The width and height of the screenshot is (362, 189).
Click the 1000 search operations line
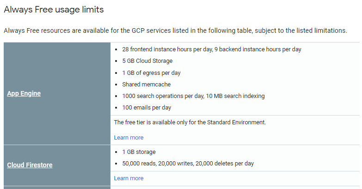[193, 96]
